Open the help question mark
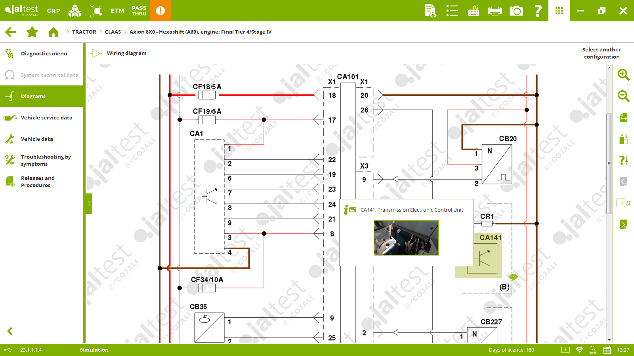 click(538, 11)
